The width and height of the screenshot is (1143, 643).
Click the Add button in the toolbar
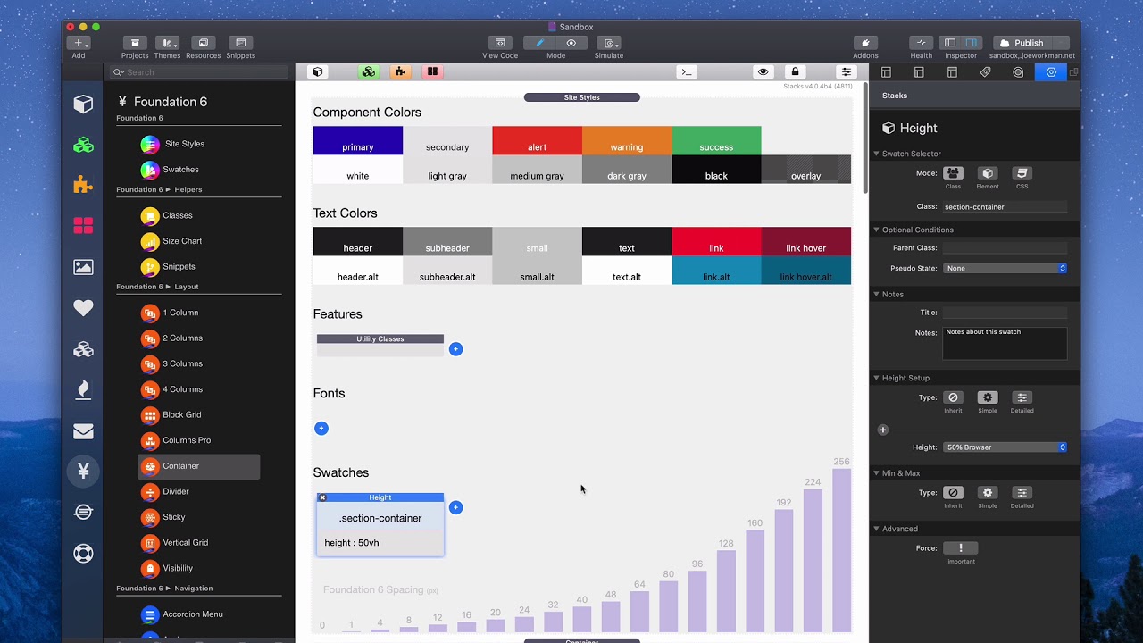[79, 43]
